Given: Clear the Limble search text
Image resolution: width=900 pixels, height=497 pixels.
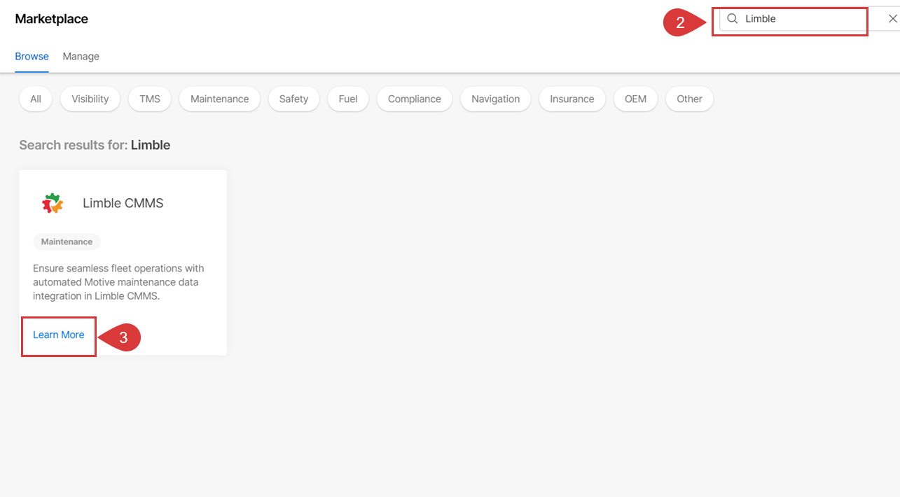Looking at the screenshot, I should click(x=892, y=19).
